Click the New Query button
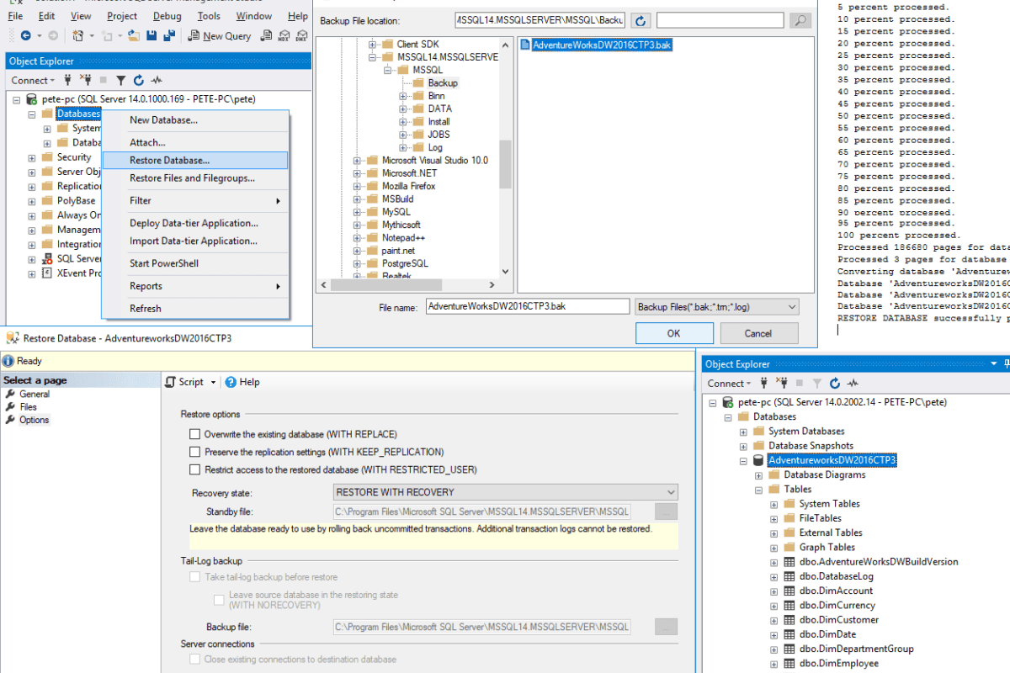Image resolution: width=1010 pixels, height=673 pixels. coord(220,36)
